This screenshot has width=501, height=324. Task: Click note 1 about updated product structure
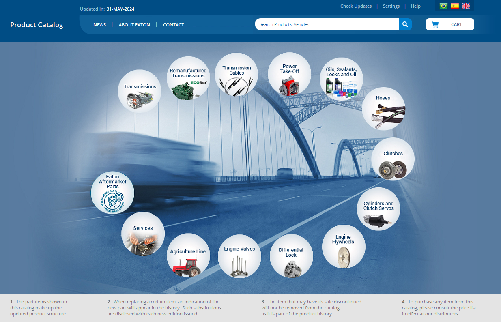pos(39,308)
